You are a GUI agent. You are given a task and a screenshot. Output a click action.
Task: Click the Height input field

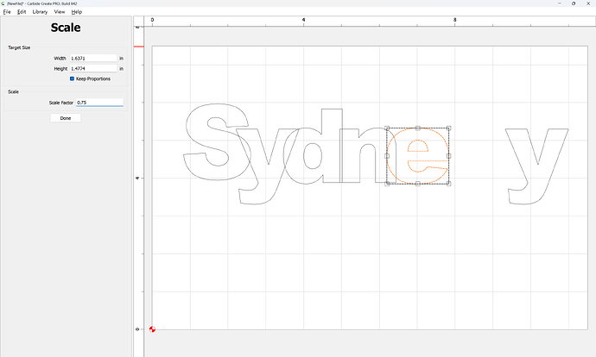click(92, 68)
